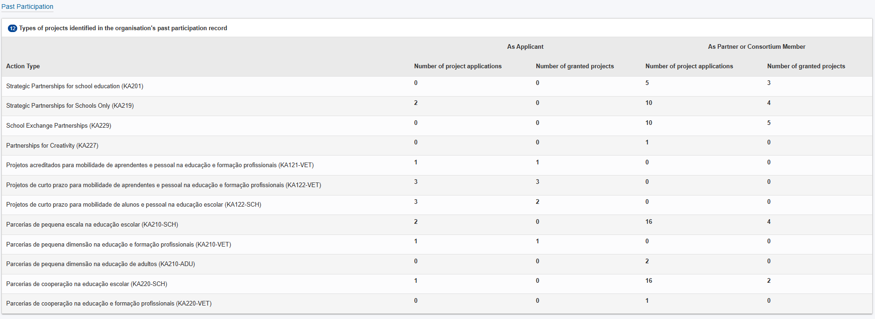Click partner applications value 16 in KA220-SCH row
This screenshot has height=319, width=875.
pos(649,281)
